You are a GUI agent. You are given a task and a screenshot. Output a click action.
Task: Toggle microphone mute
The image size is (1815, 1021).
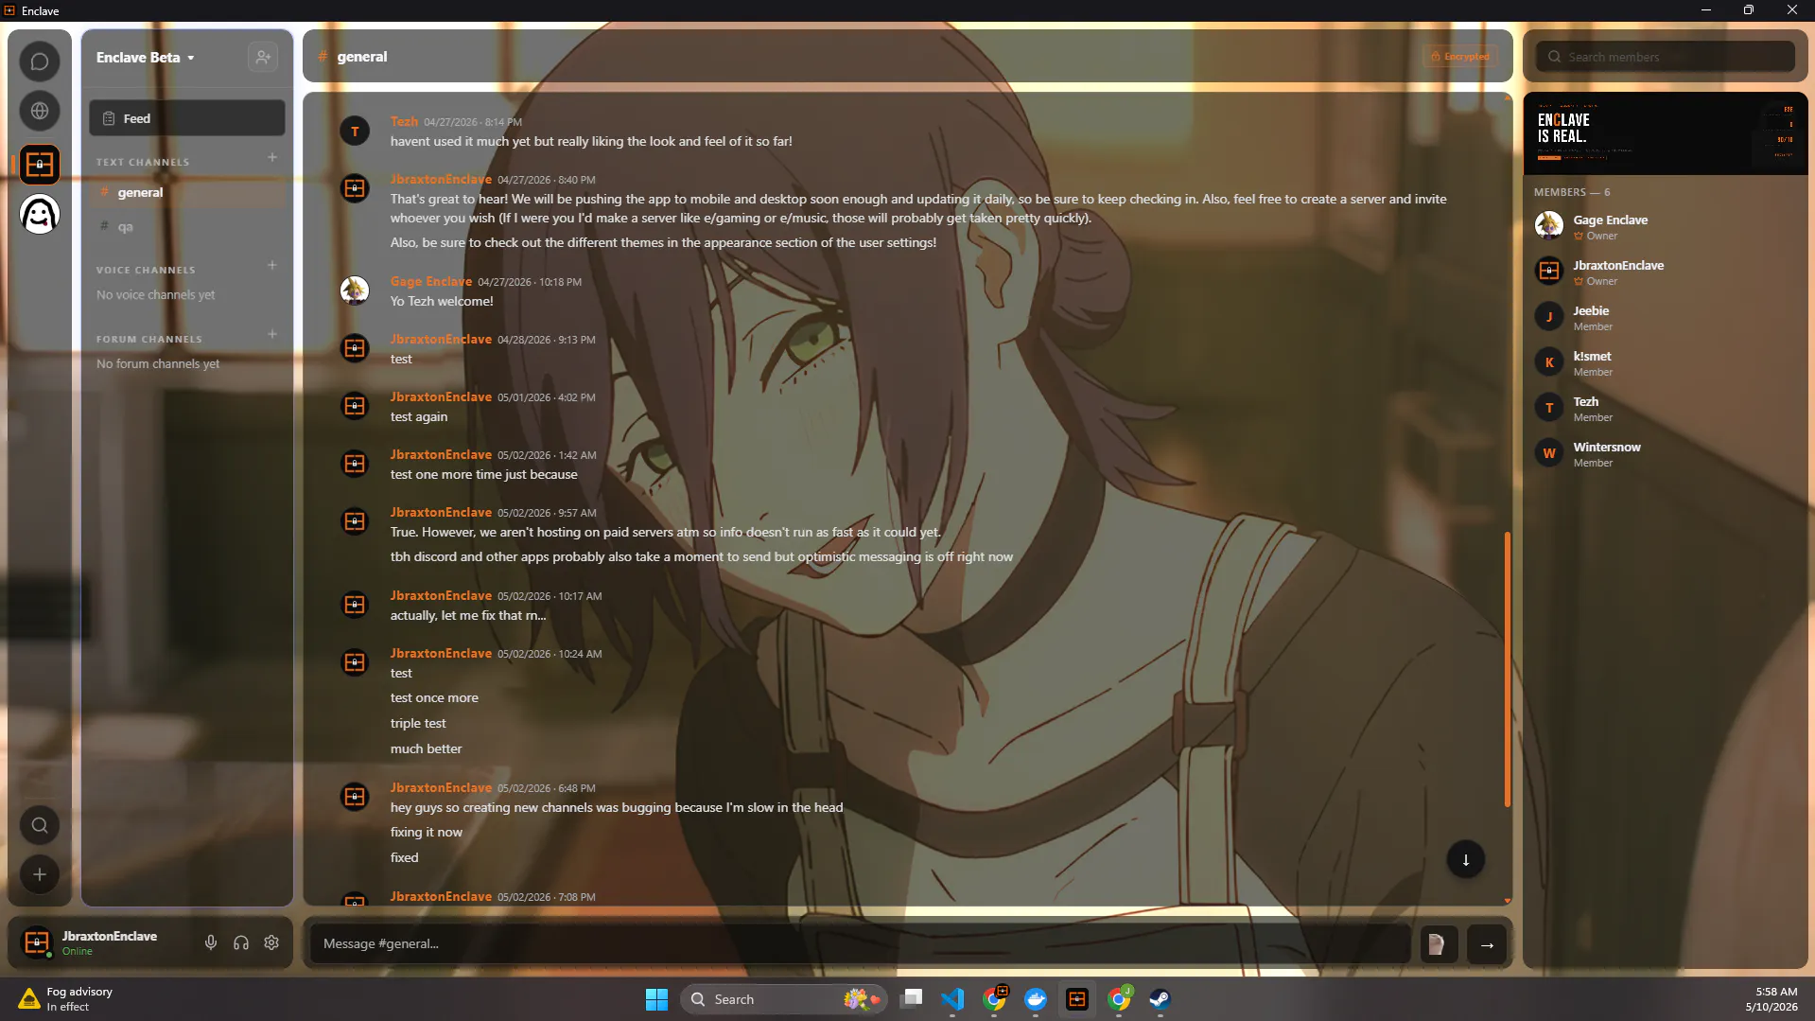(211, 942)
